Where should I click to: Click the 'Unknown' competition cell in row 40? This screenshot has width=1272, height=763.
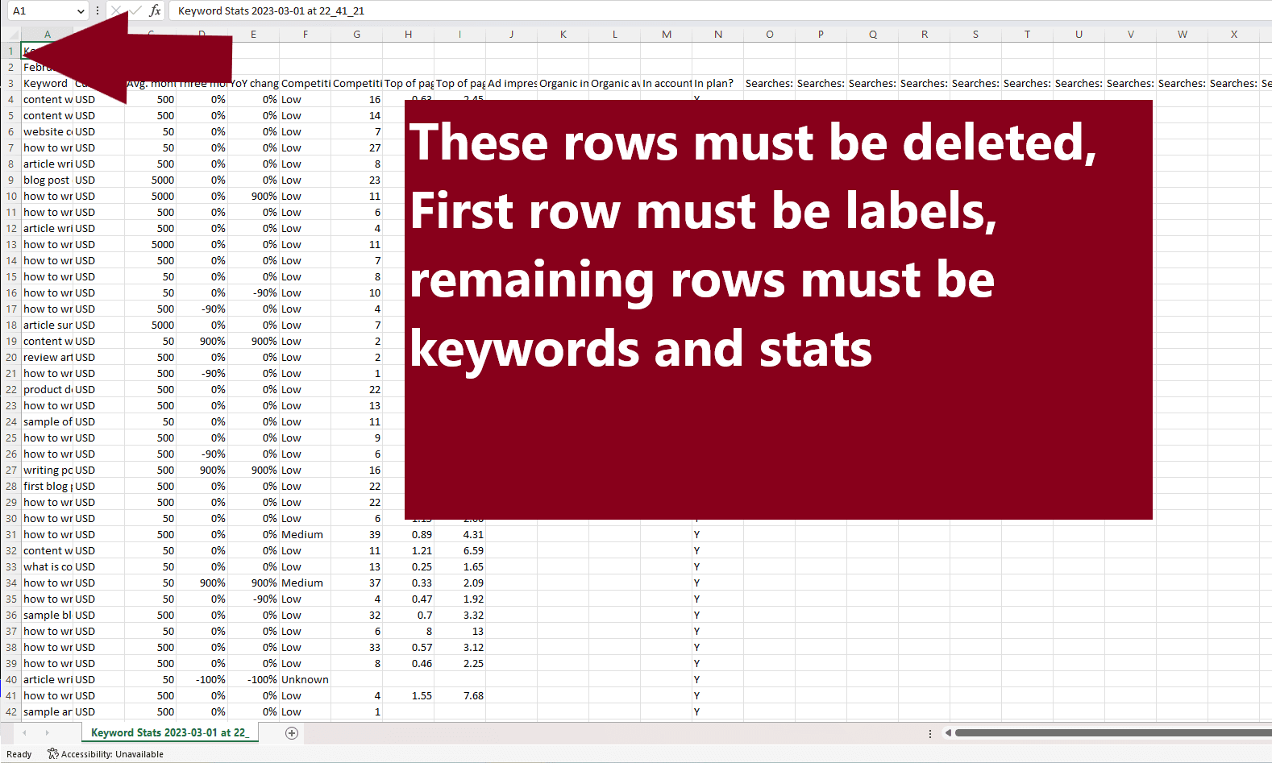point(305,679)
